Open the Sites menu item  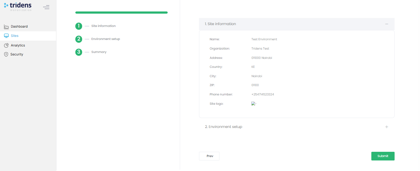(28, 36)
